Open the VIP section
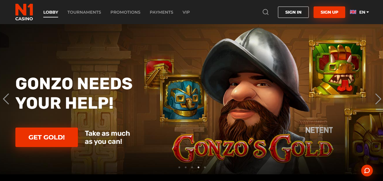 [186, 12]
